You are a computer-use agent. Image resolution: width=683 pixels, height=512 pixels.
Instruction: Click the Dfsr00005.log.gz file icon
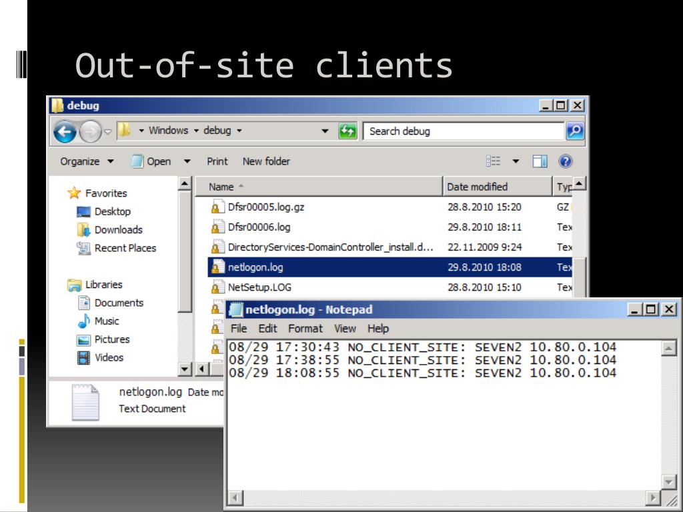click(x=217, y=207)
